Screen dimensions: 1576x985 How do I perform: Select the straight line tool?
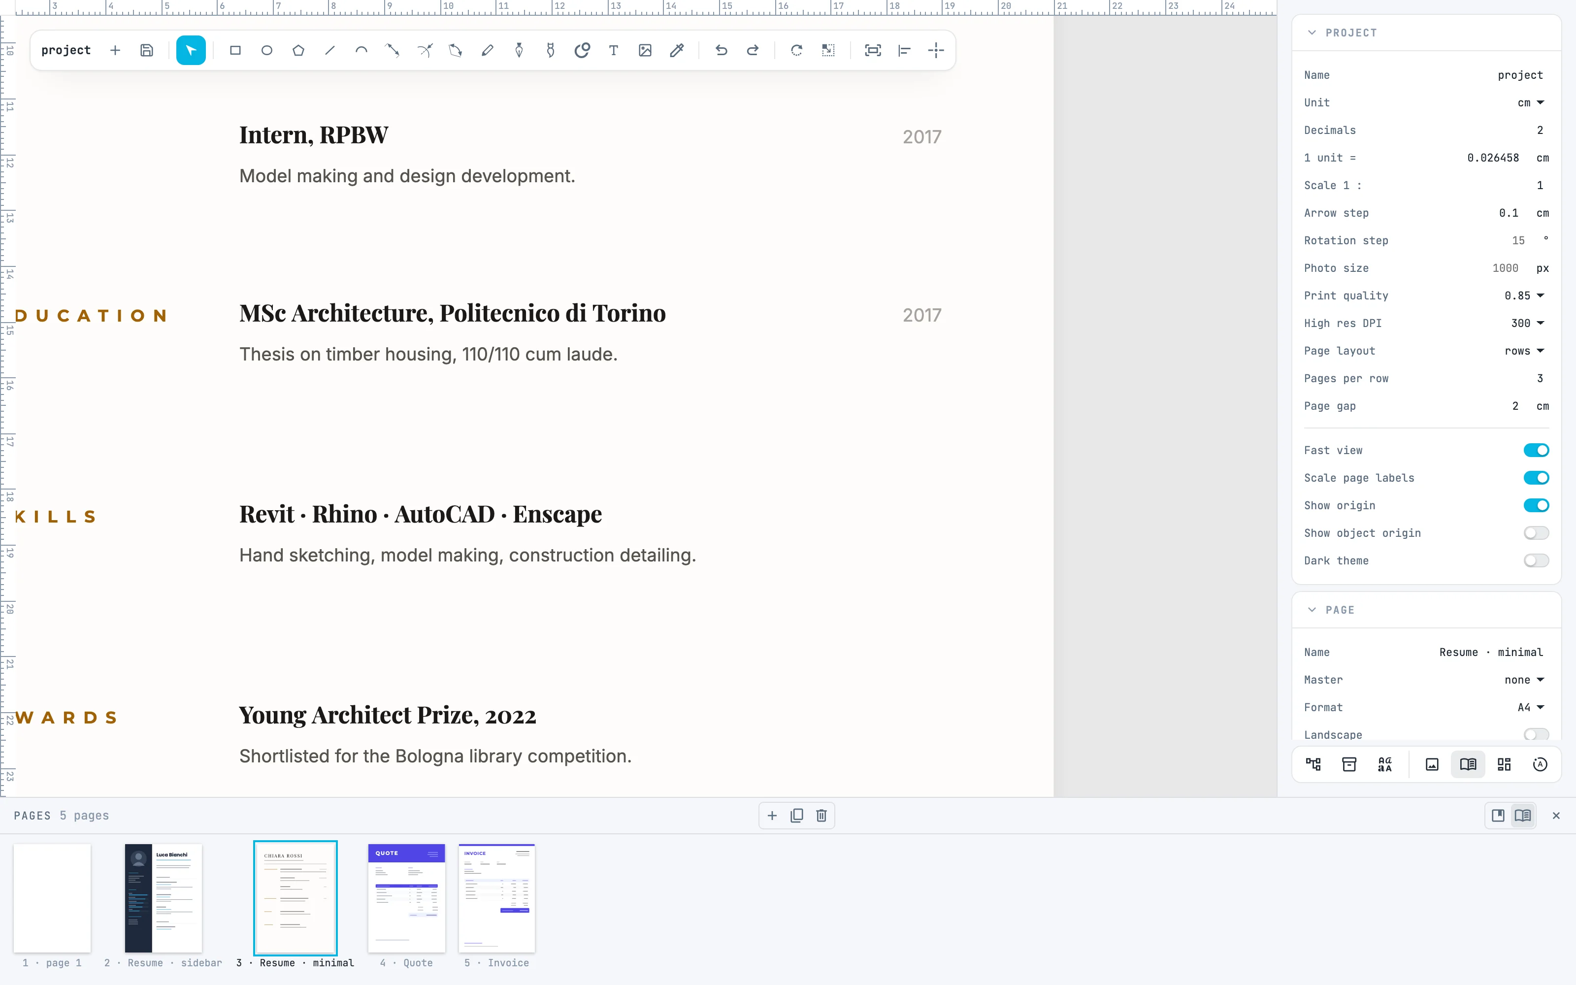[x=330, y=50]
